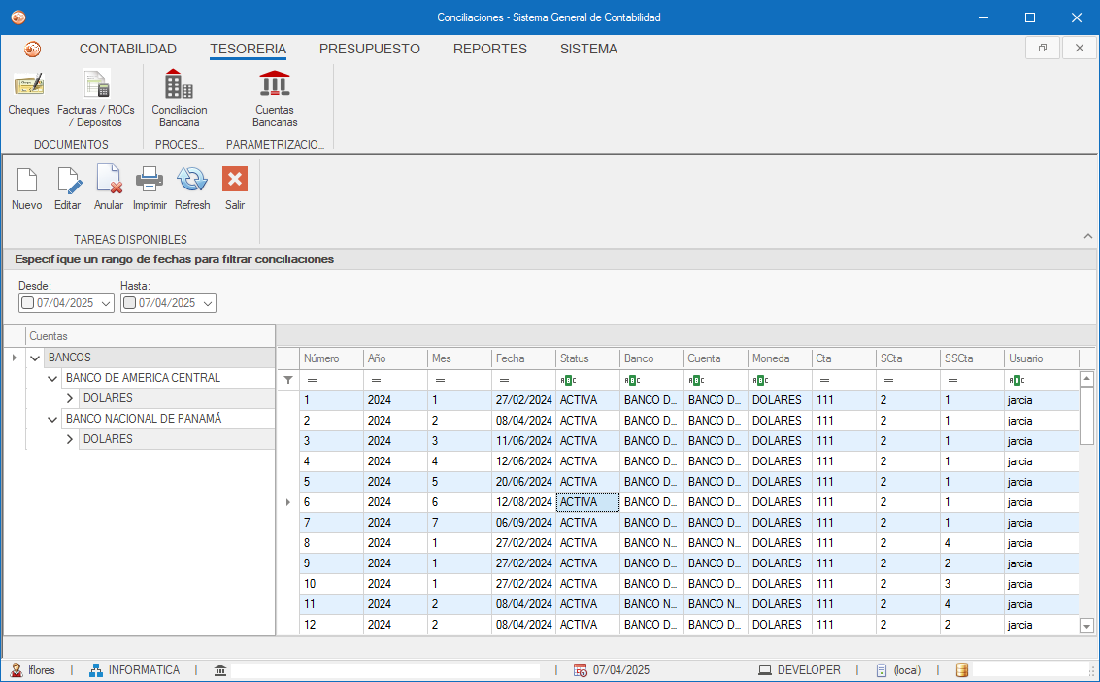This screenshot has height=682, width=1100.
Task: Click the user lflores status icon
Action: click(x=17, y=670)
